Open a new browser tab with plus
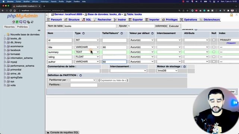 pyautogui.click(x=44, y=6)
